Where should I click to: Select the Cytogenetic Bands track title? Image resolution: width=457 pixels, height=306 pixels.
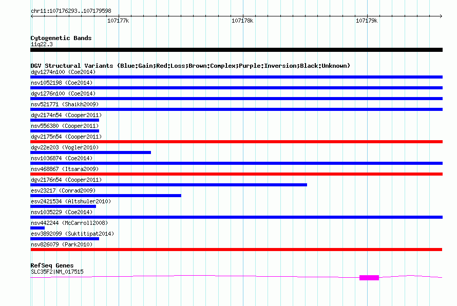click(x=61, y=38)
